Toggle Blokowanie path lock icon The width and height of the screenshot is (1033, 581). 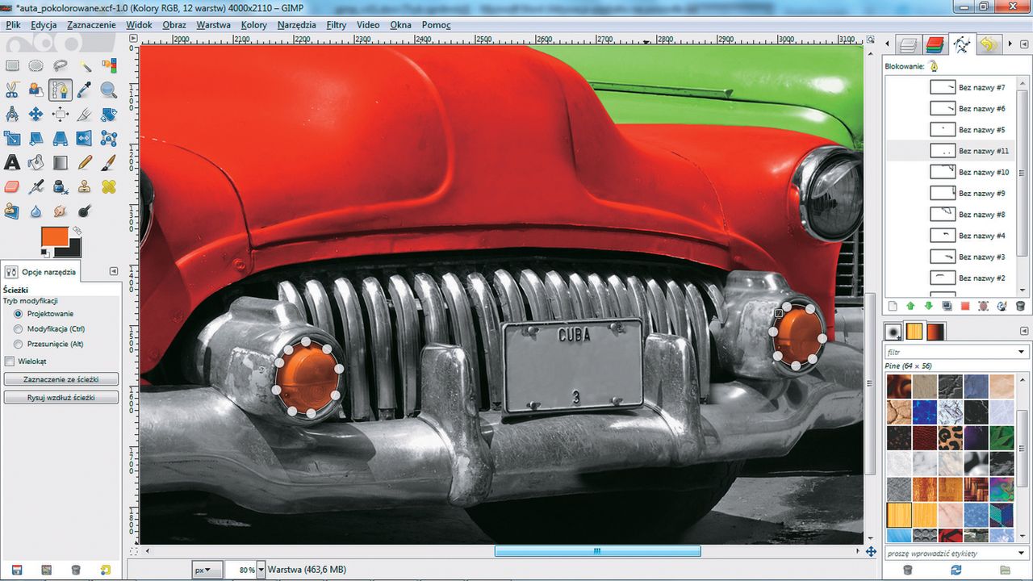934,66
